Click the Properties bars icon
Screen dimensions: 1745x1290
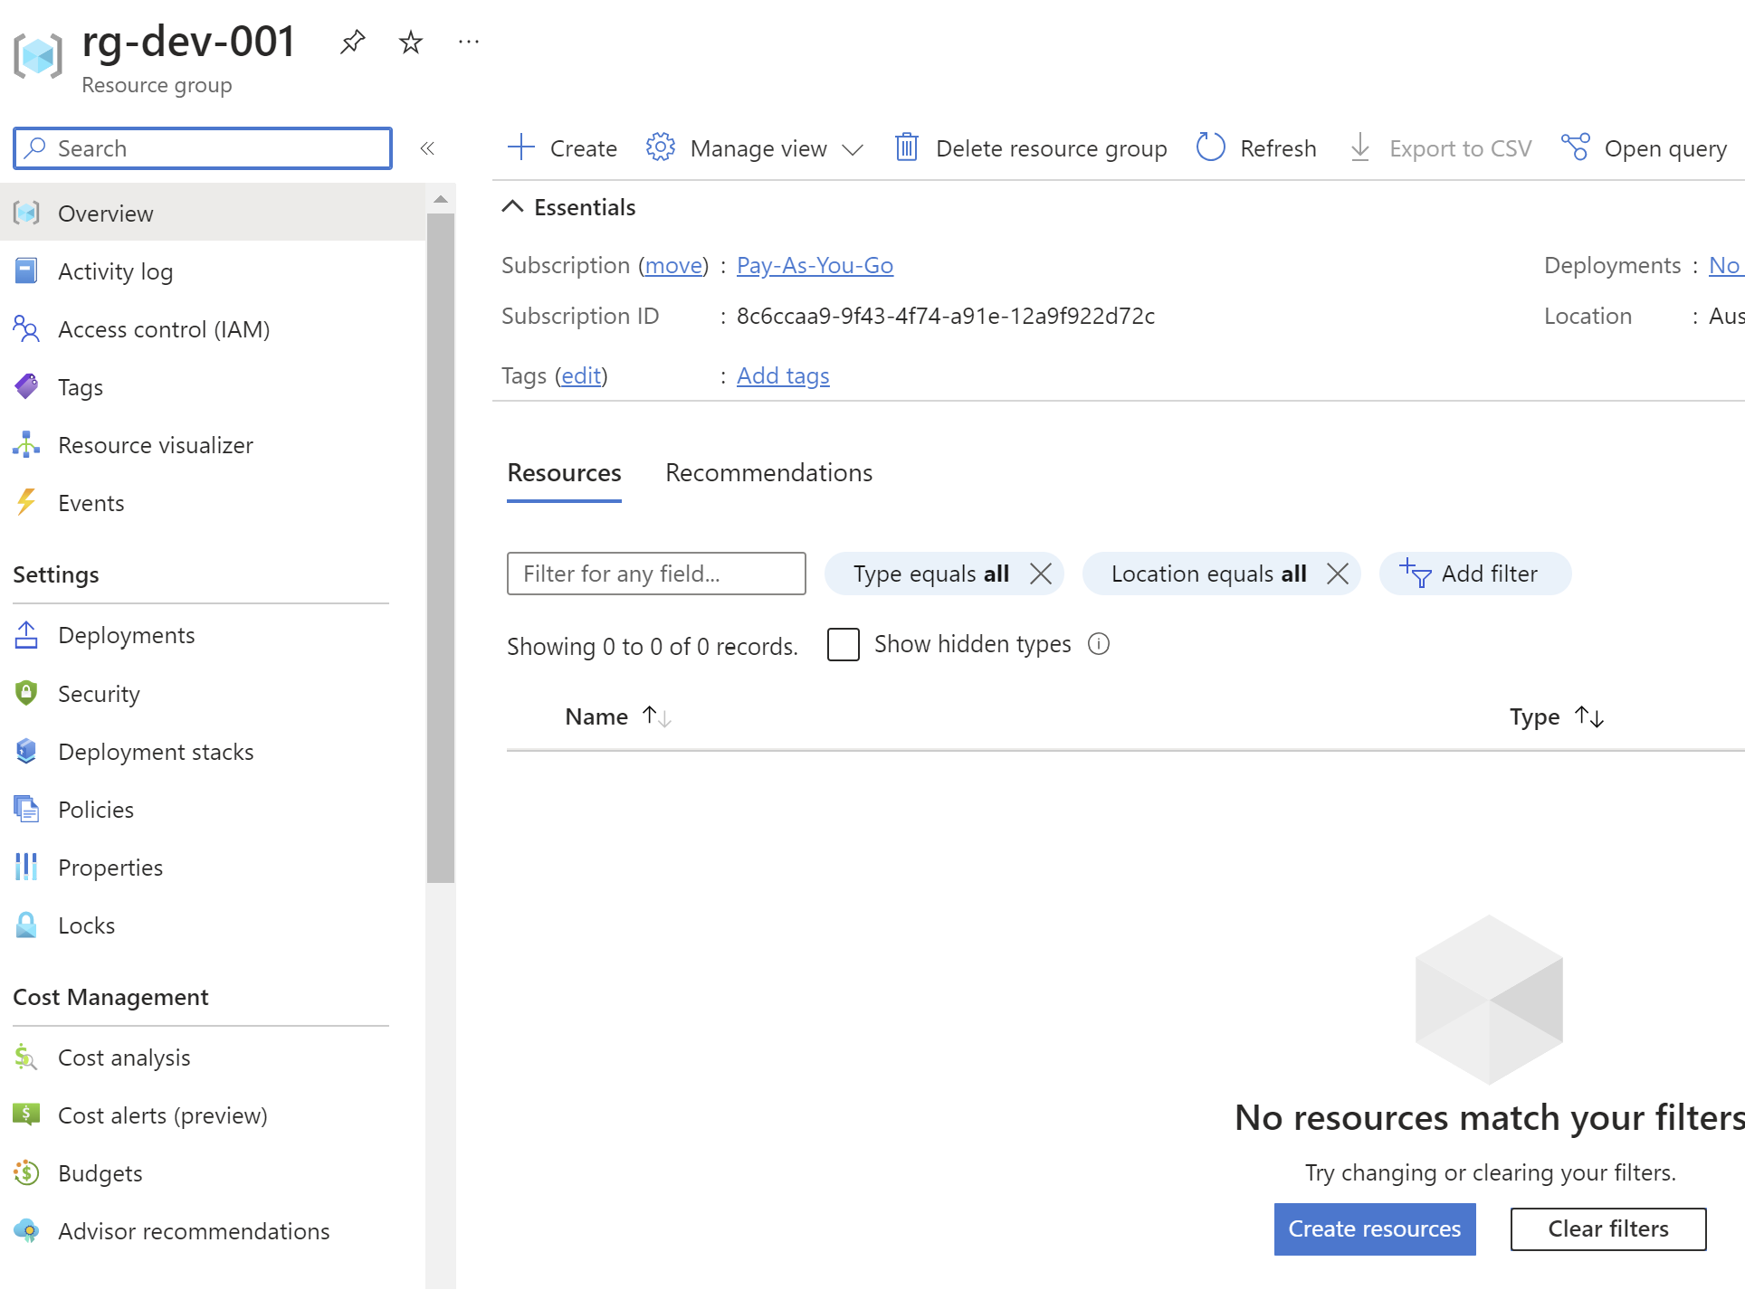point(26,867)
